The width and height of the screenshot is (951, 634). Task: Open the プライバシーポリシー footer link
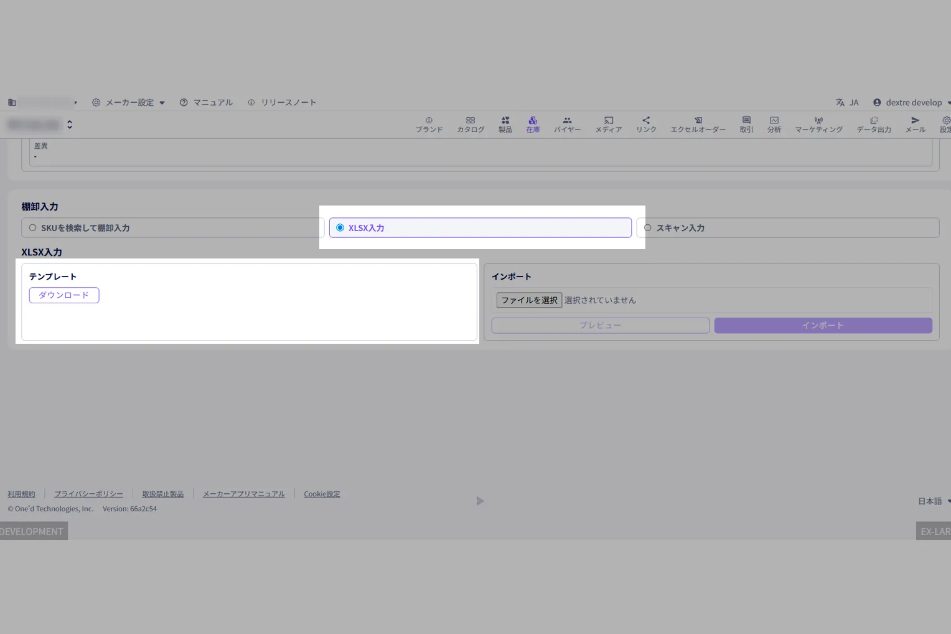88,494
